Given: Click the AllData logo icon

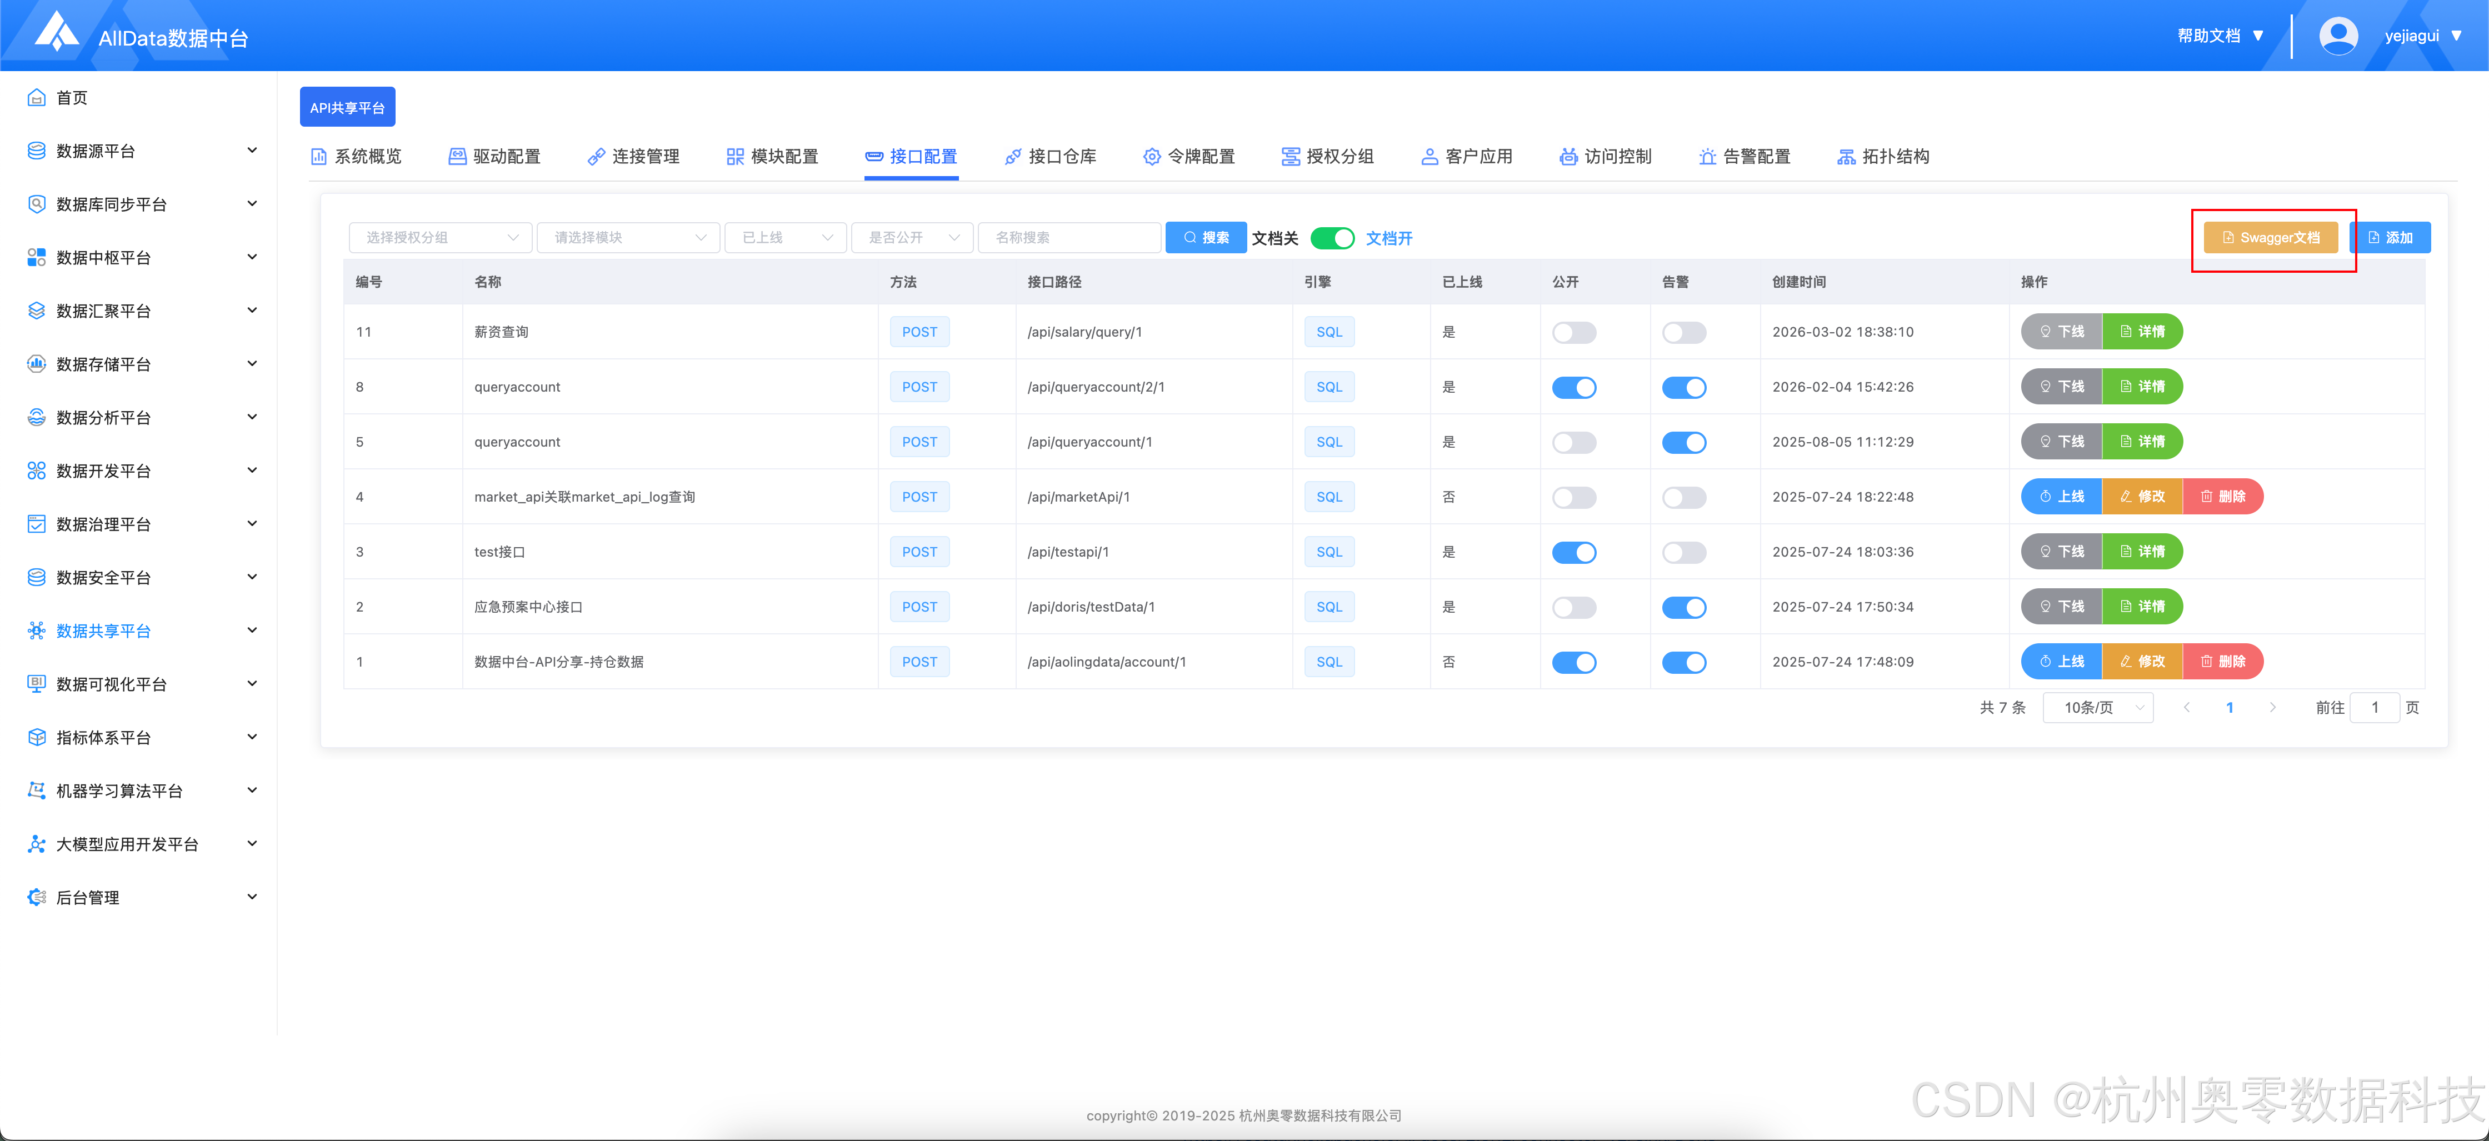Looking at the screenshot, I should point(56,32).
